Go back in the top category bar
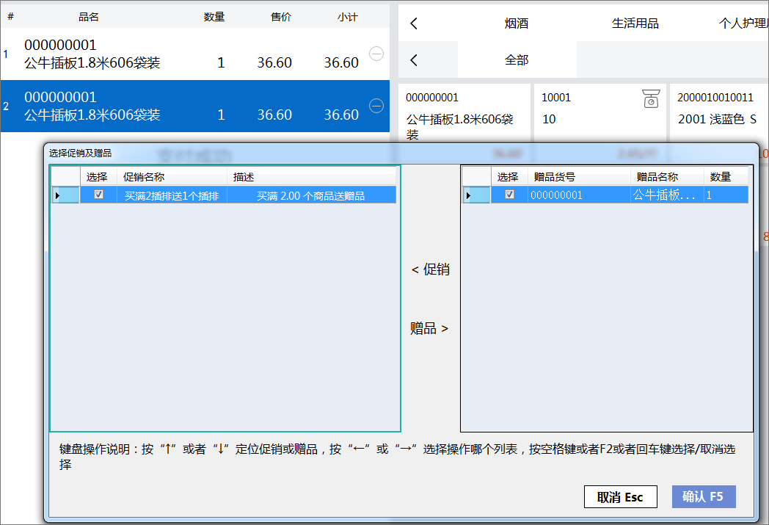 [414, 23]
